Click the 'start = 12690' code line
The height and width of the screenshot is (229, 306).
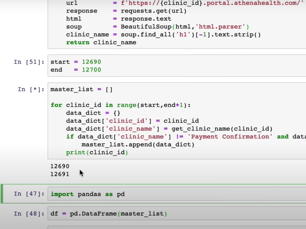click(x=76, y=62)
